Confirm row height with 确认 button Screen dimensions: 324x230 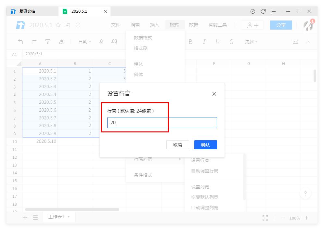click(205, 145)
